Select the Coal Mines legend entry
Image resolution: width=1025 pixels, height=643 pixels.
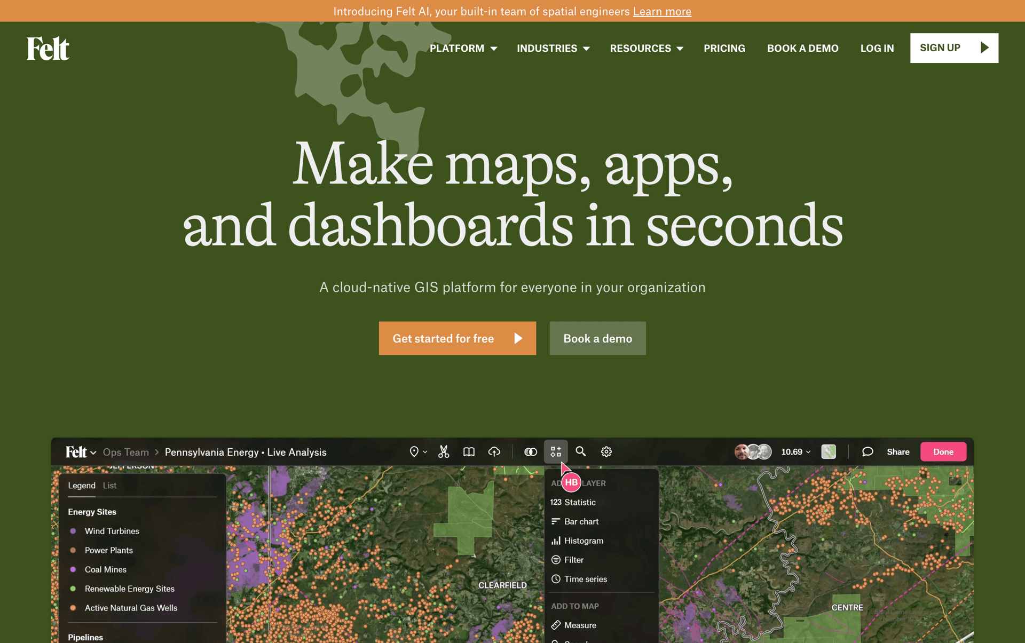[106, 569]
